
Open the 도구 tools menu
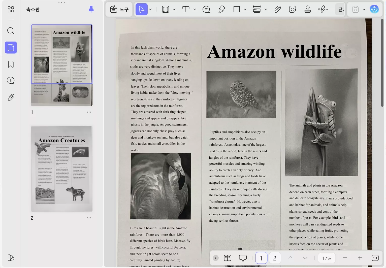[x=119, y=10]
